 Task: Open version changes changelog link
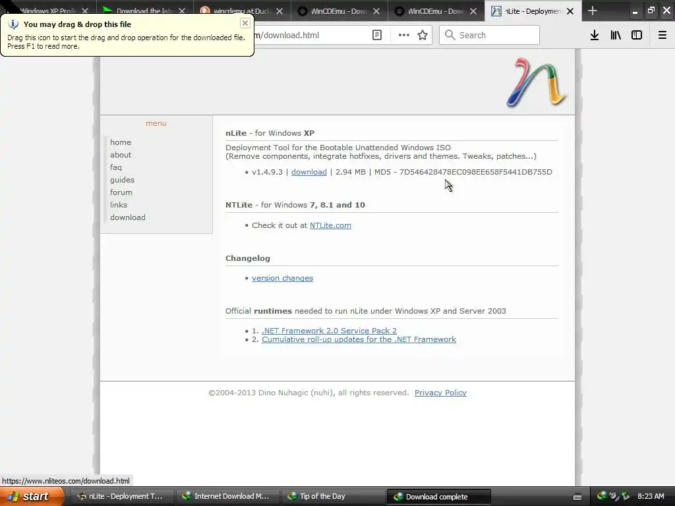[282, 279]
